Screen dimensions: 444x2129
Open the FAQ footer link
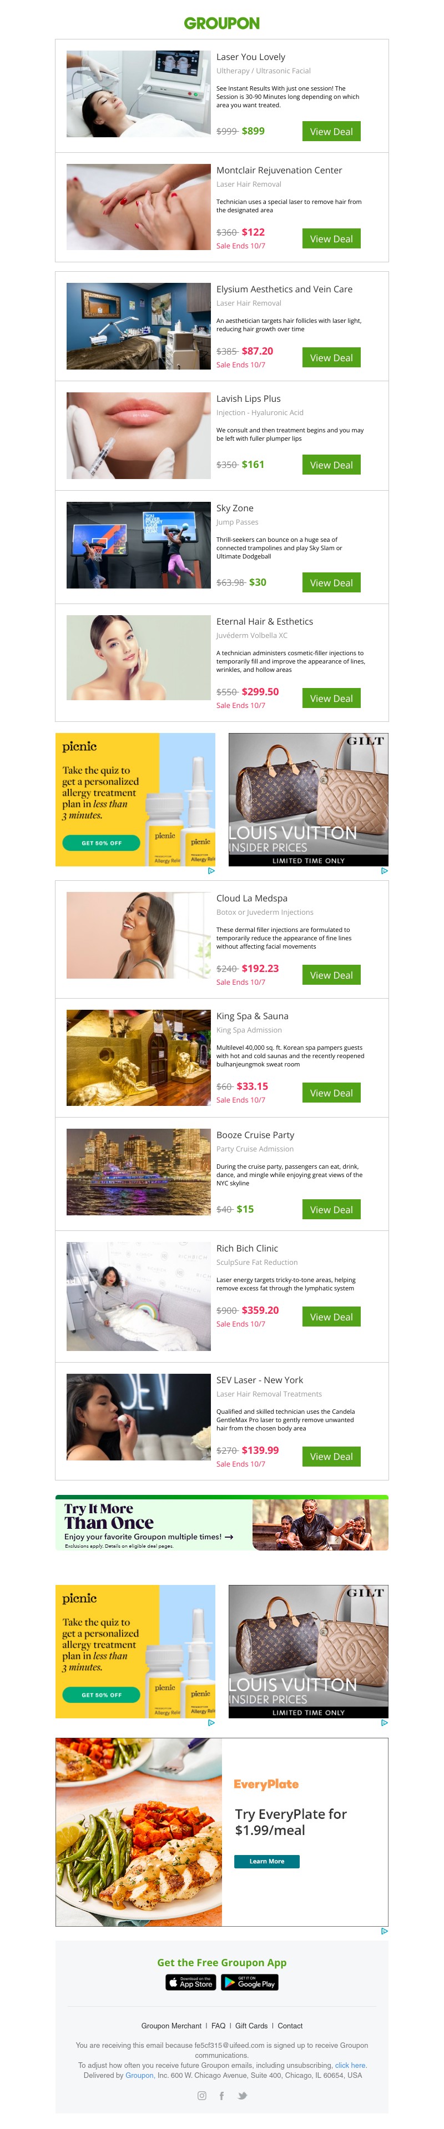click(x=218, y=2025)
